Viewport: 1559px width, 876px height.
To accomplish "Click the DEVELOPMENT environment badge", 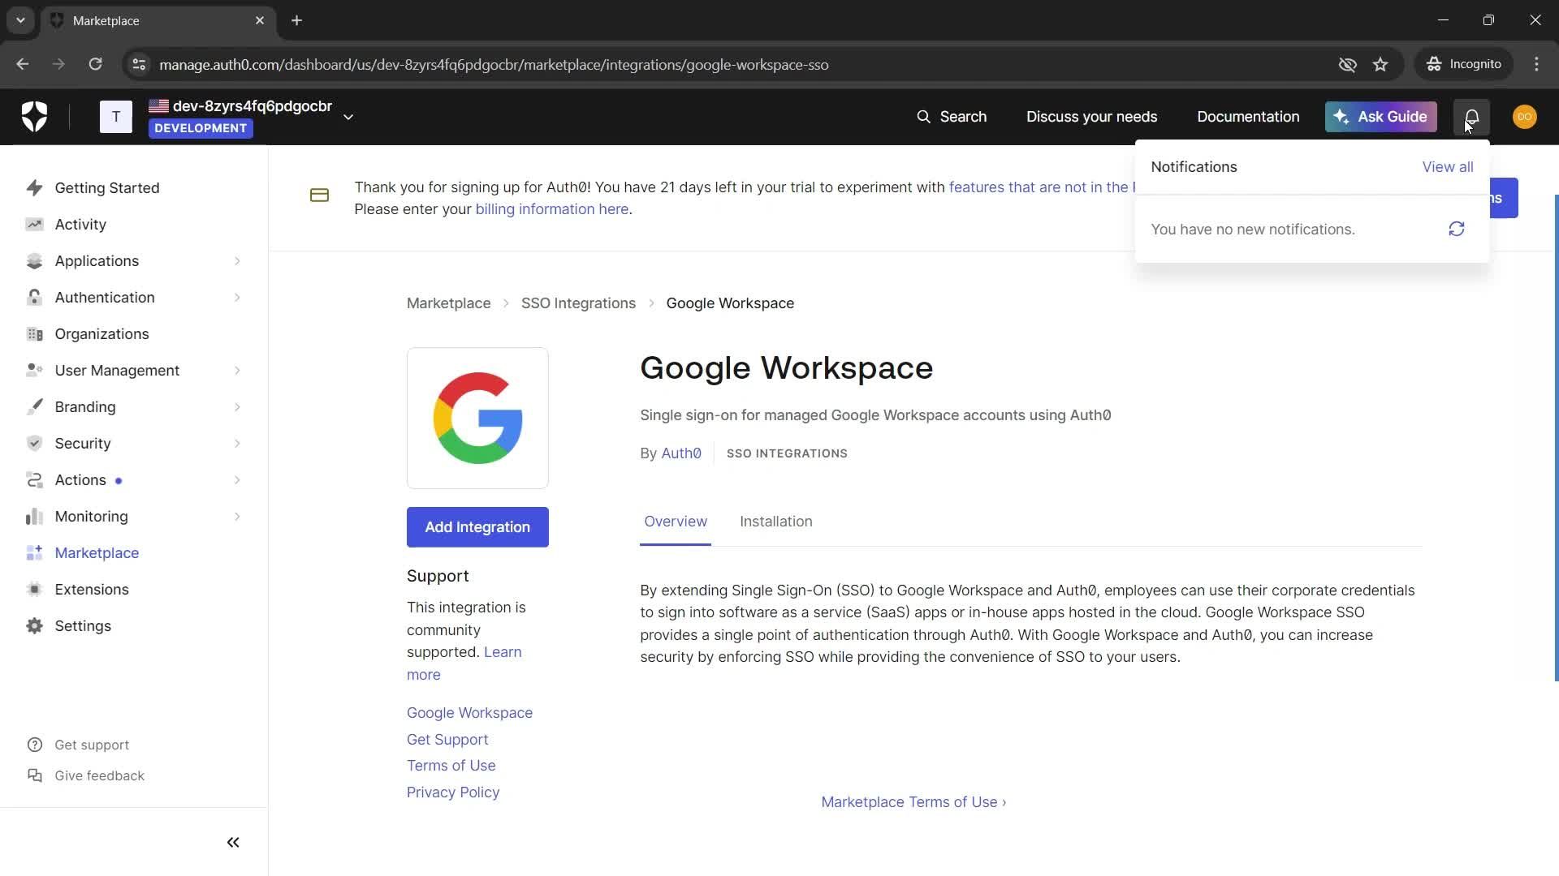I will pyautogui.click(x=201, y=128).
